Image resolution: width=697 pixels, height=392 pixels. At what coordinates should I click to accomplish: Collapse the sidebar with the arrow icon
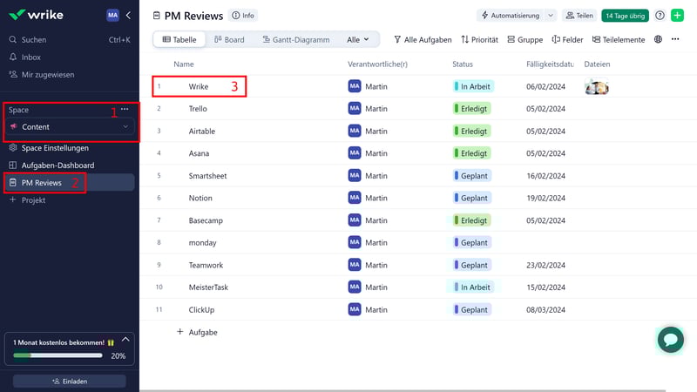tap(128, 16)
